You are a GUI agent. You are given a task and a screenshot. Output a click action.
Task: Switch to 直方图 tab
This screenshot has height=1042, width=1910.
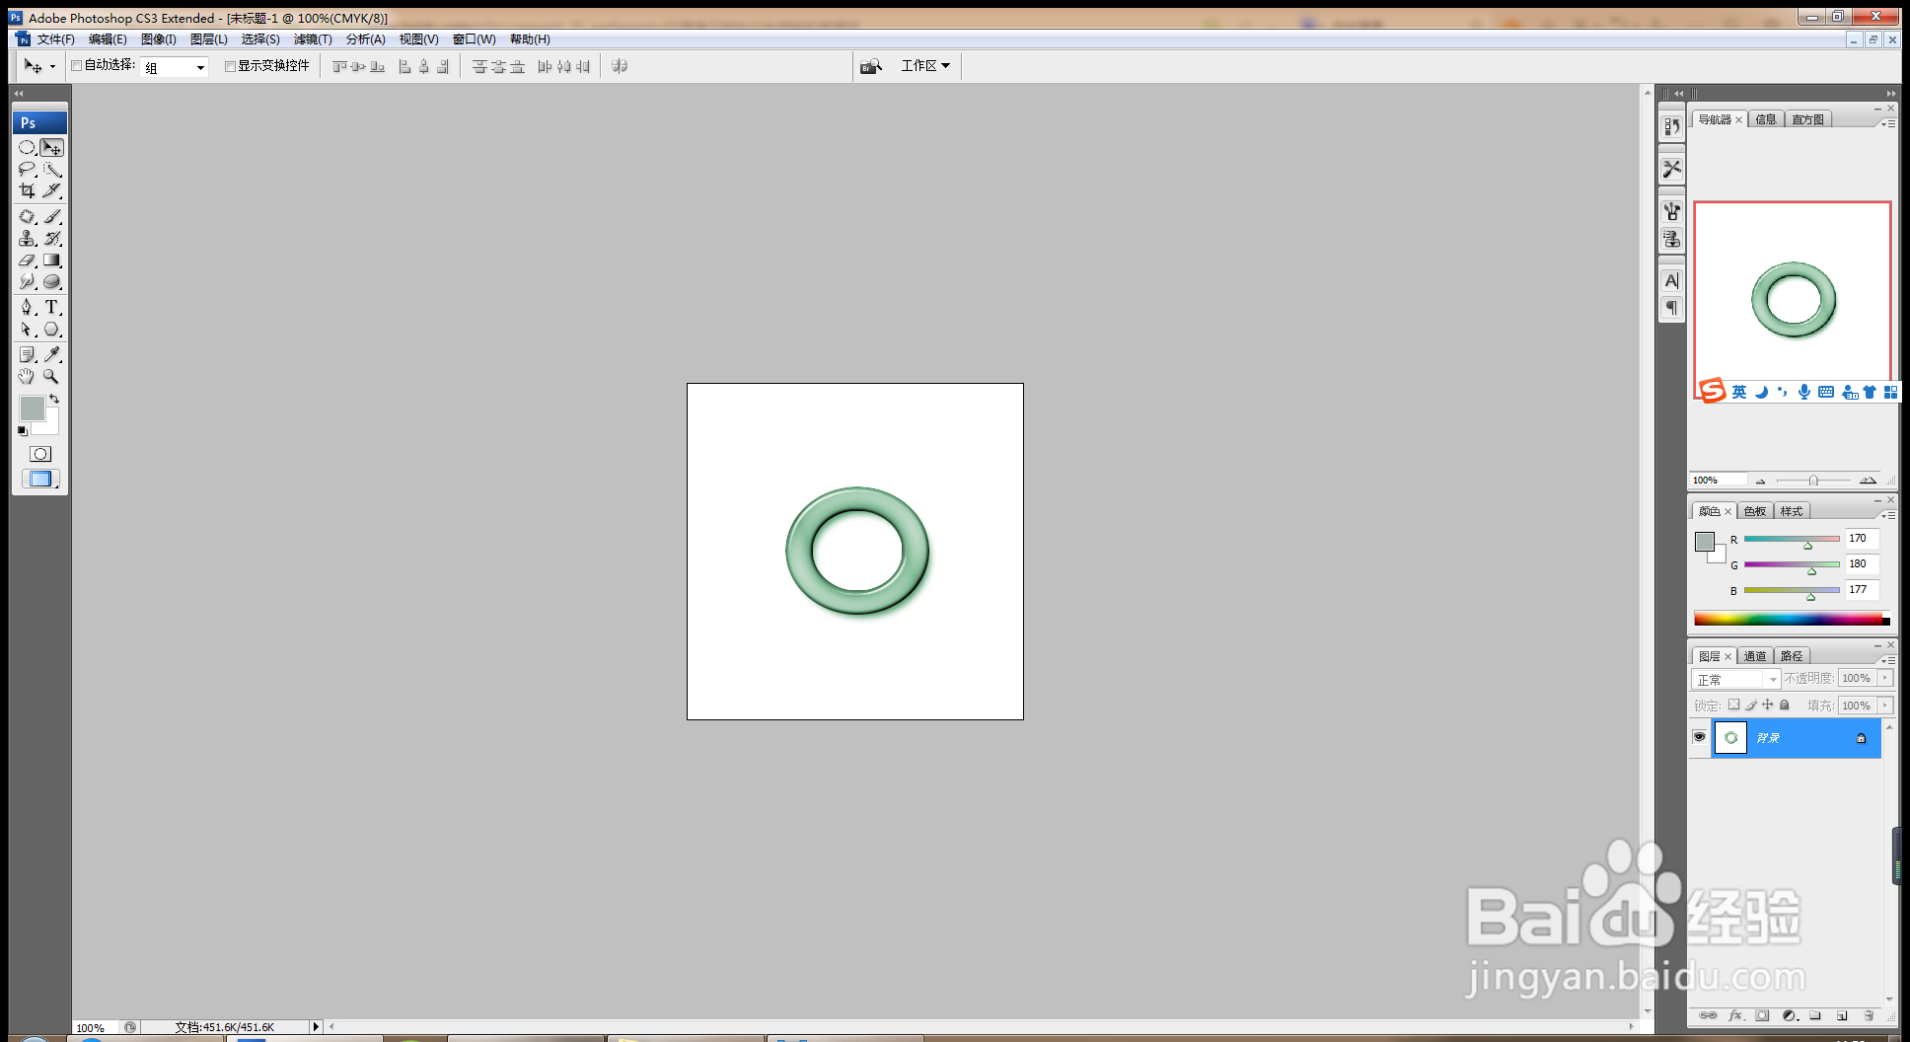1808,119
